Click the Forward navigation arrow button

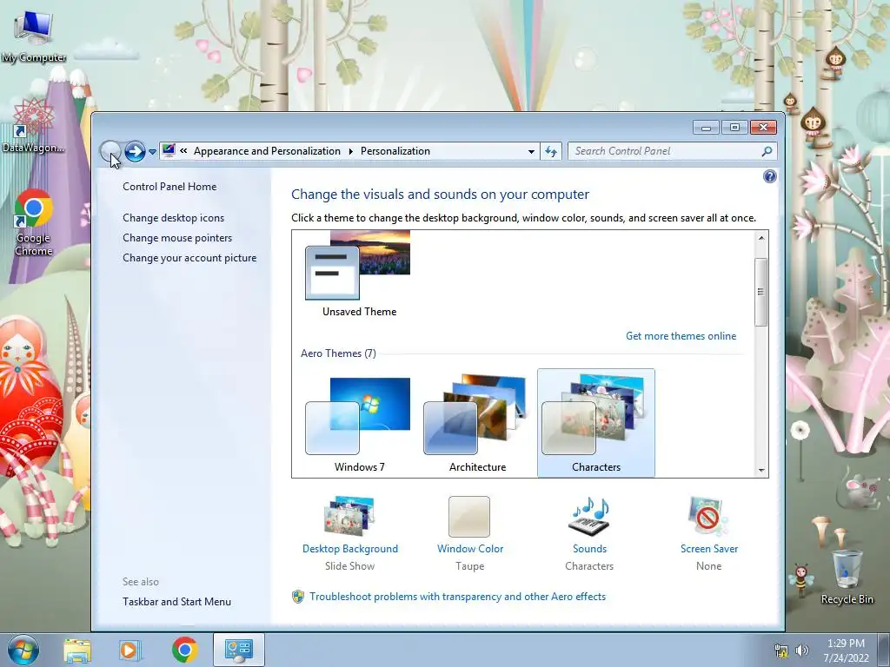click(x=135, y=151)
